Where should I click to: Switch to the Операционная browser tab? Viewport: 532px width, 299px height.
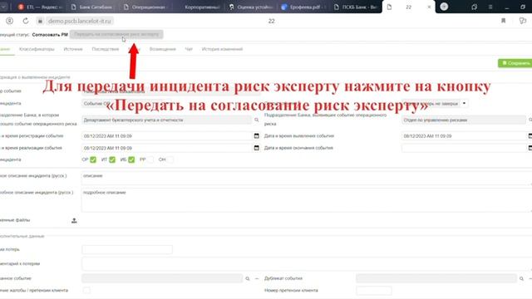pos(145,7)
